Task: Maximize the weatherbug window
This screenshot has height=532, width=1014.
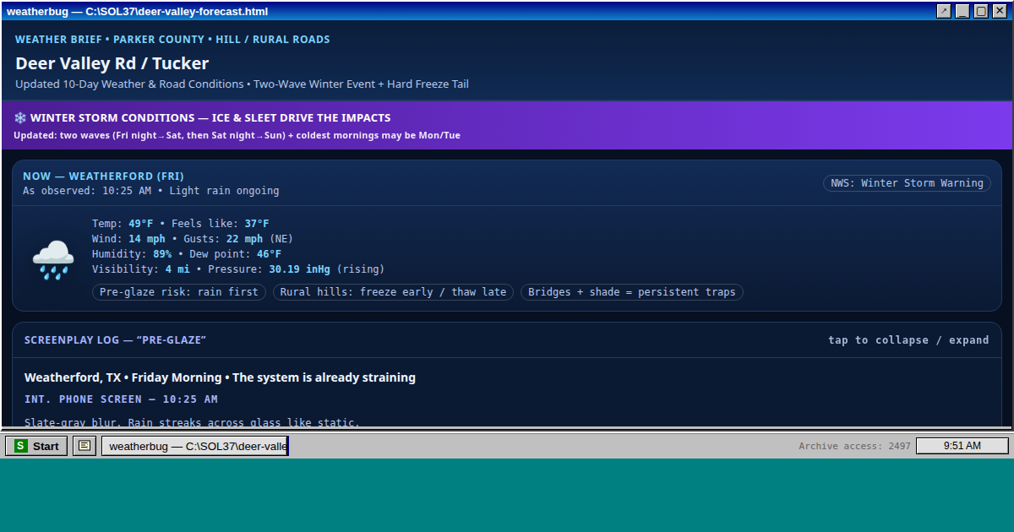Action: coord(981,11)
